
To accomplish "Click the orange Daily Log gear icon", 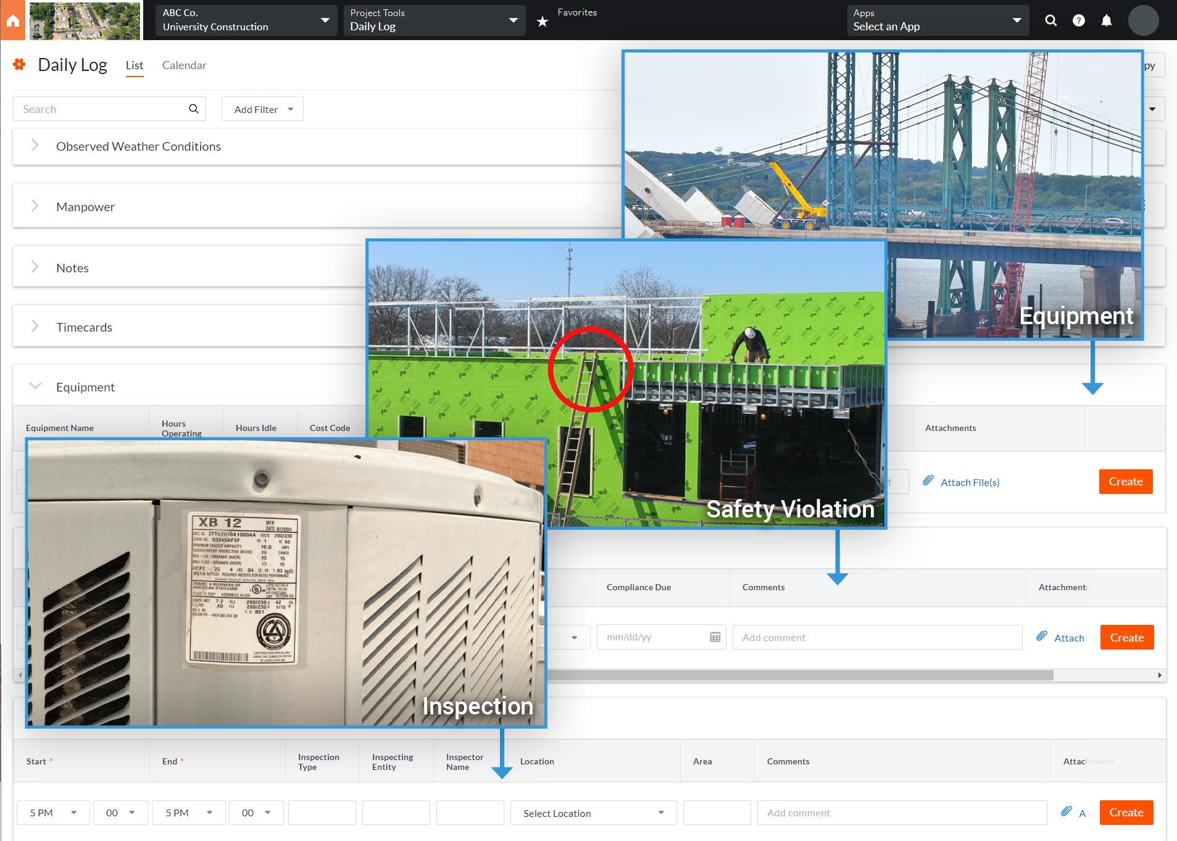I will click(x=20, y=64).
